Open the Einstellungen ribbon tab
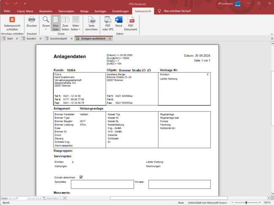Viewport: 274px width, 205px height. click(121, 11)
